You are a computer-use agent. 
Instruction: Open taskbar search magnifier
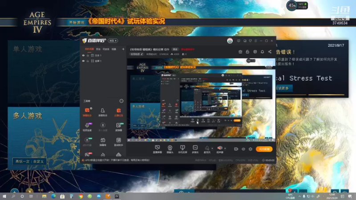(13, 196)
